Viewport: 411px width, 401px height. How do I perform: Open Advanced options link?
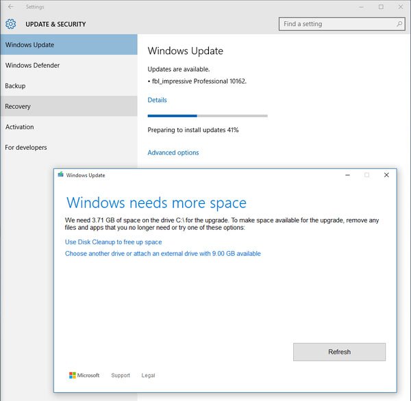click(173, 153)
